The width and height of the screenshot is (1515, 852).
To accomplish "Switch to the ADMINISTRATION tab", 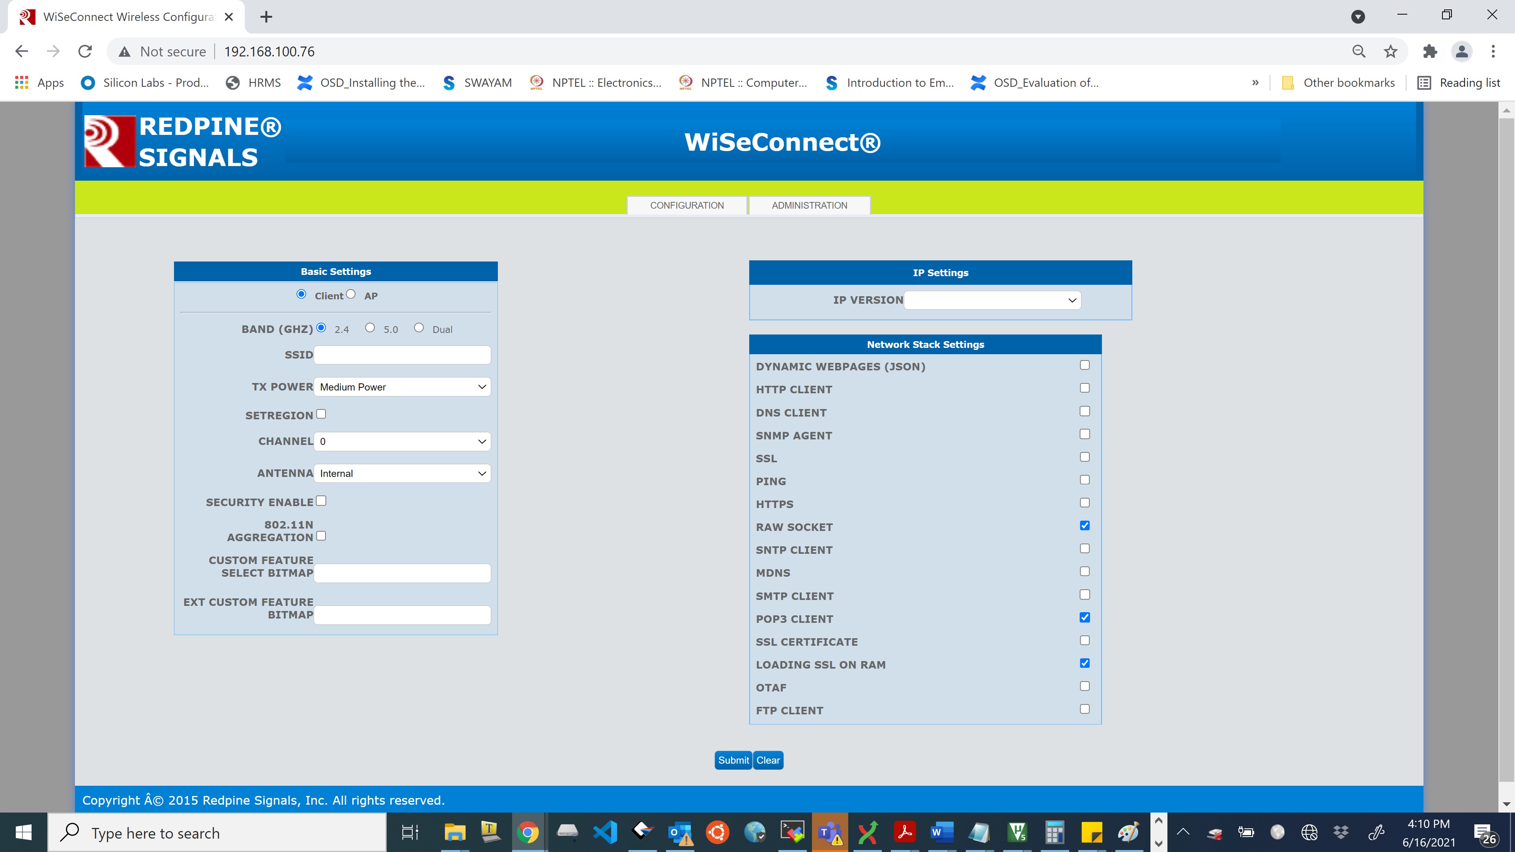I will [809, 205].
